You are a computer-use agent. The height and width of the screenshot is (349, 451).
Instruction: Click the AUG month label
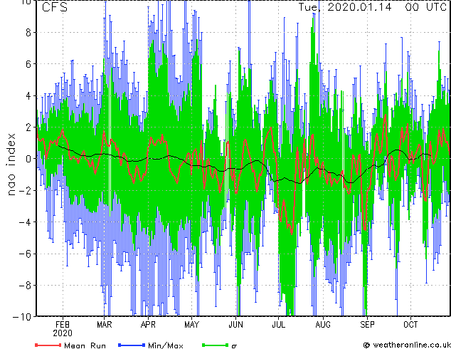(323, 325)
